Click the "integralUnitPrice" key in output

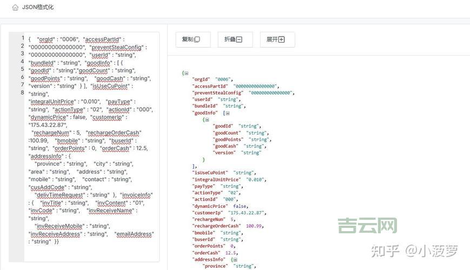pos(217,179)
